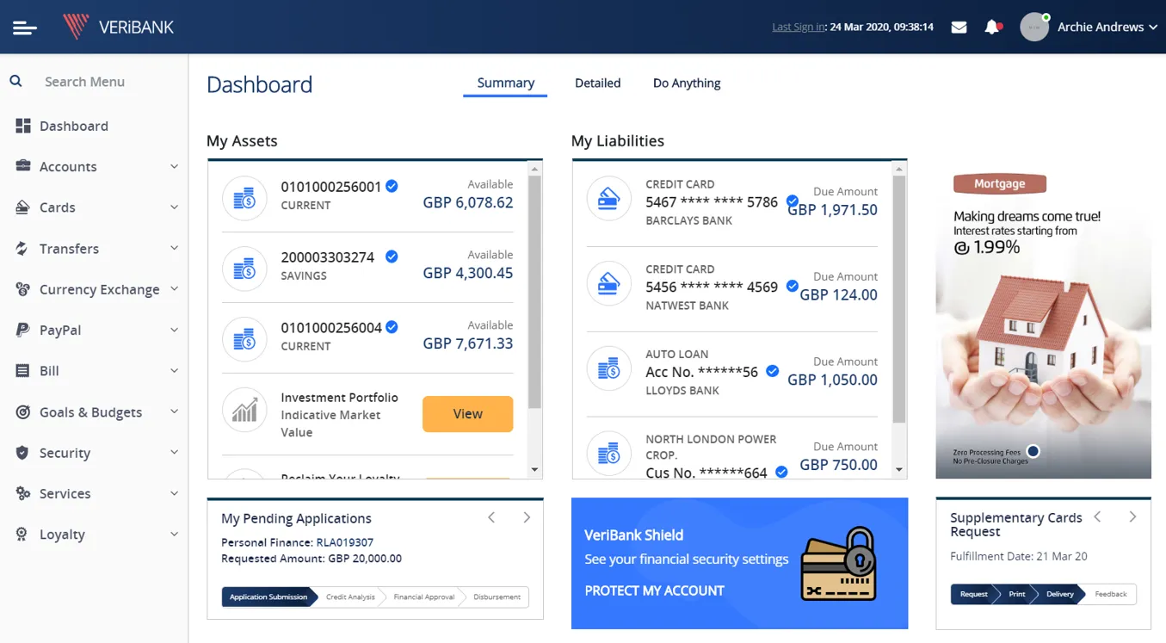Screen dimensions: 1166x643
Task: Click the search magnifier icon
Action: [x=15, y=81]
